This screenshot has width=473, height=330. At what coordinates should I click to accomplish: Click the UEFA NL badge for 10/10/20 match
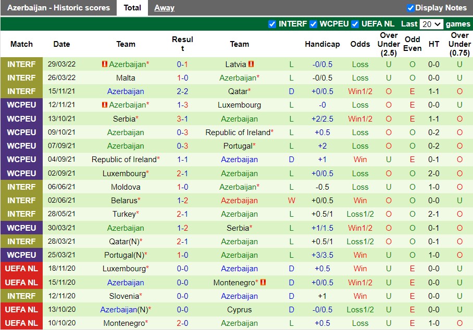tap(21, 323)
